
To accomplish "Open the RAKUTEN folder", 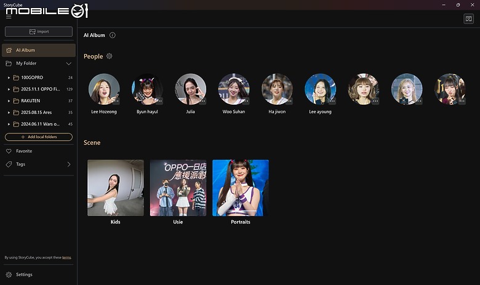I will [40, 101].
